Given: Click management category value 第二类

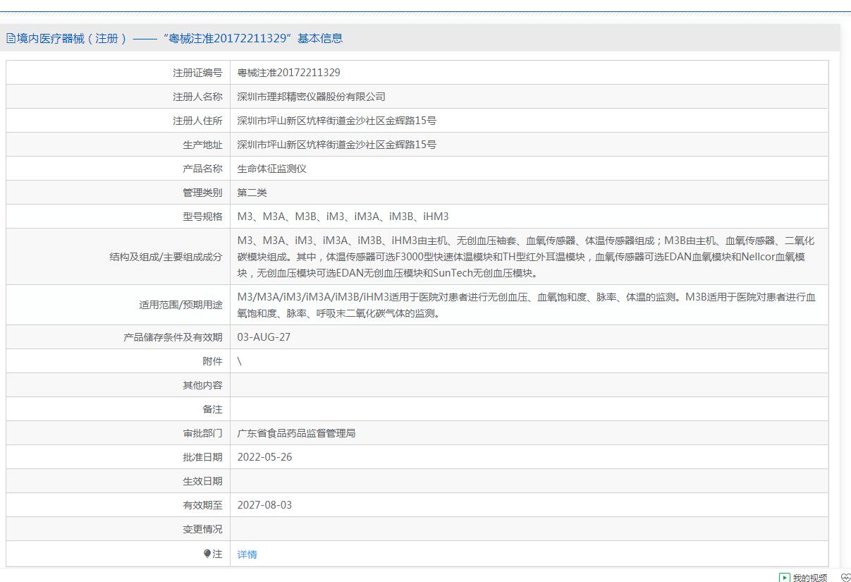Looking at the screenshot, I should click(x=252, y=193).
